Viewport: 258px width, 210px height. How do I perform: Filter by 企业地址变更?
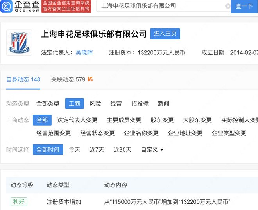(x=185, y=133)
